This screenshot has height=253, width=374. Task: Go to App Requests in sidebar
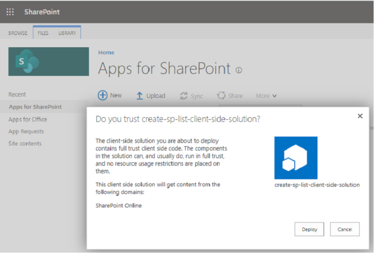click(26, 131)
